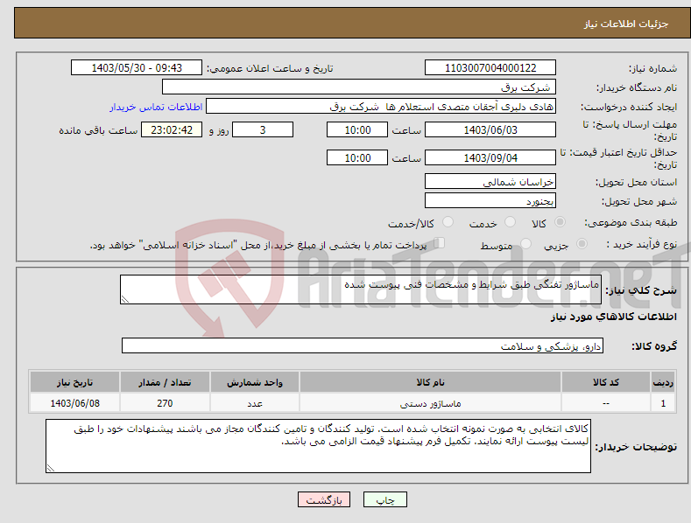
Task: Toggle the اسناد خزانه اسلامی payment checkbox
Action: click(x=440, y=242)
